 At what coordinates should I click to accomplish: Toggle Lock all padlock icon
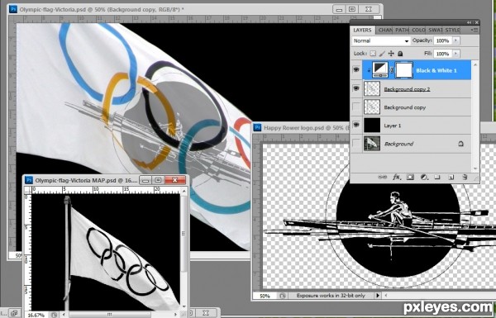coord(400,54)
